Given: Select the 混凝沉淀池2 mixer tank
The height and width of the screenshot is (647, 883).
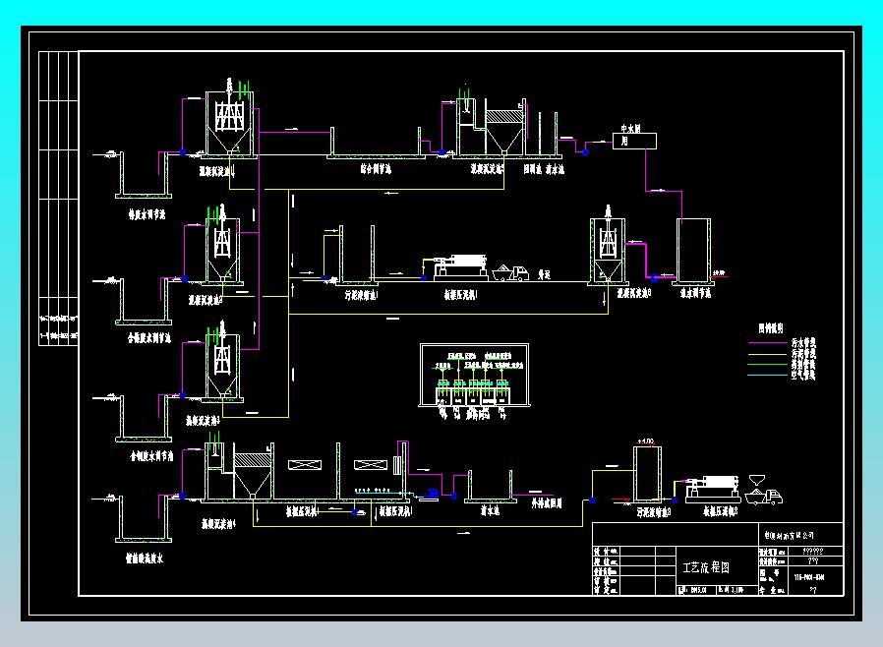Looking at the screenshot, I should [223, 246].
